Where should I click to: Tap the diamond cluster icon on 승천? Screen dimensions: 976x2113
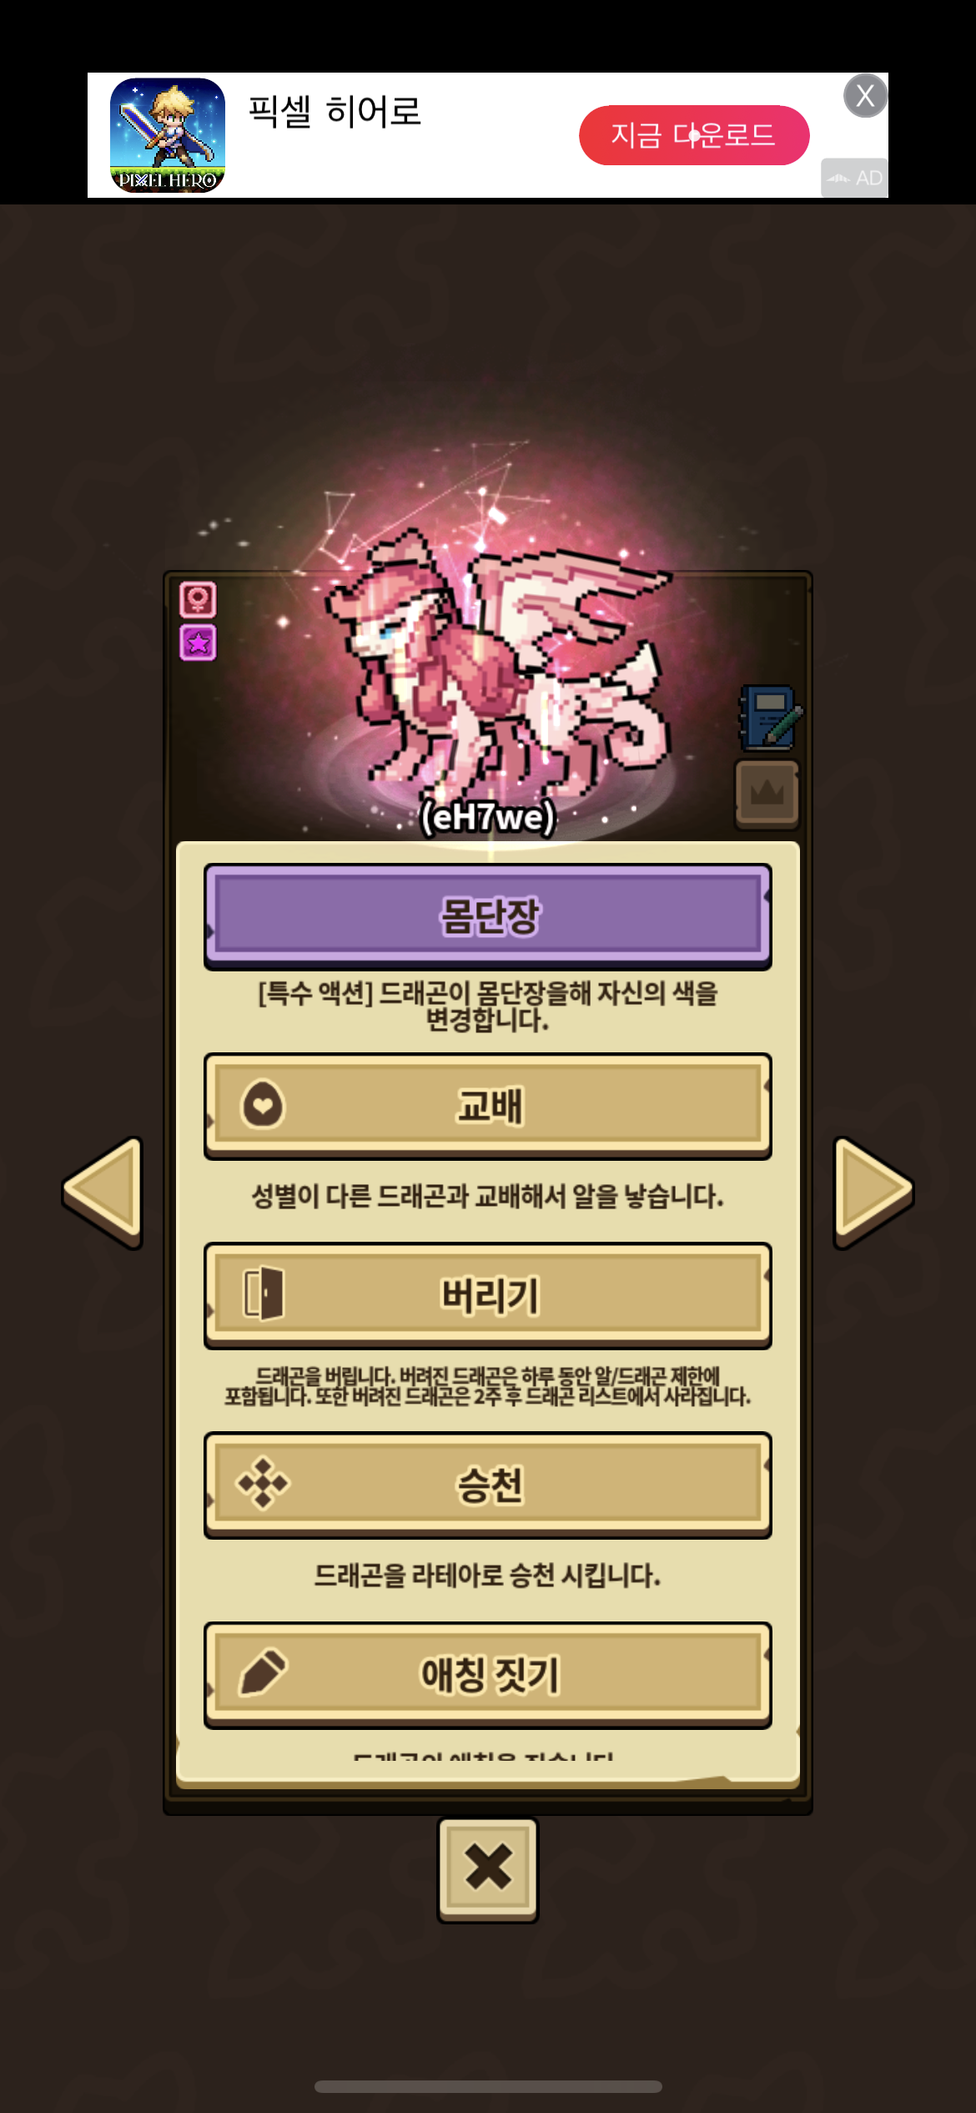coord(263,1483)
